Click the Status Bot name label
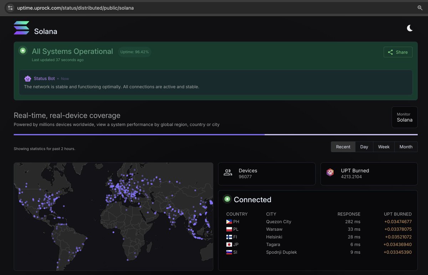This screenshot has height=275, width=428. [x=44, y=78]
